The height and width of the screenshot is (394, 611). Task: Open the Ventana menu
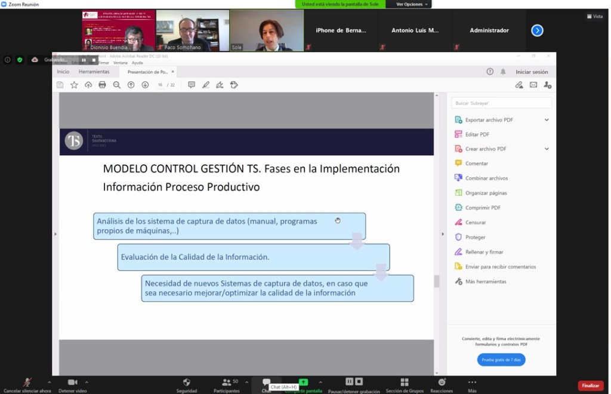click(x=120, y=63)
